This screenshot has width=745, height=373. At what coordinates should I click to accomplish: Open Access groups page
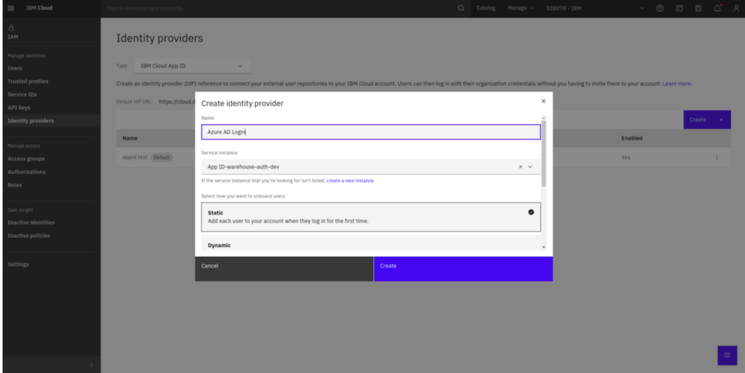(x=26, y=159)
